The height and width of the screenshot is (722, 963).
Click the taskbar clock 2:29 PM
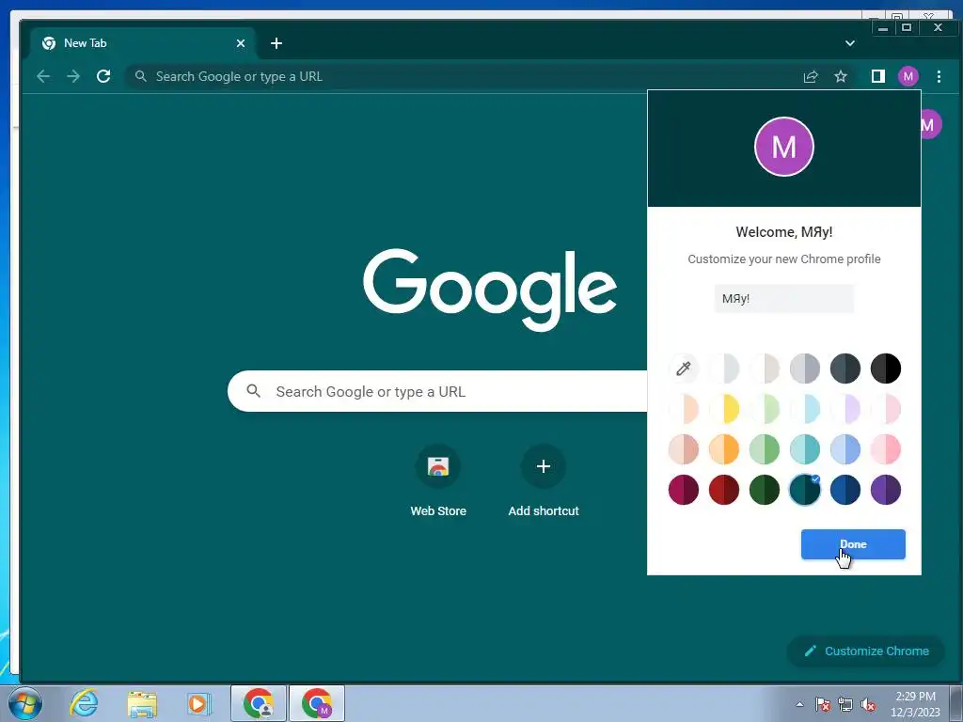[x=915, y=703]
